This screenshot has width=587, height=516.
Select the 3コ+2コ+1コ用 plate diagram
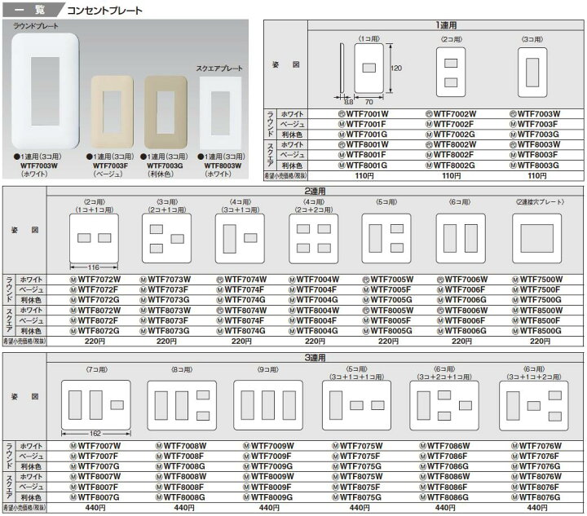click(x=444, y=405)
